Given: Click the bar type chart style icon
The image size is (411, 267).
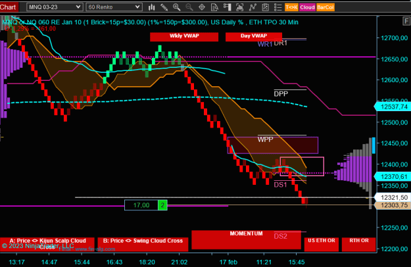Looking at the screenshot, I should click(x=151, y=7).
